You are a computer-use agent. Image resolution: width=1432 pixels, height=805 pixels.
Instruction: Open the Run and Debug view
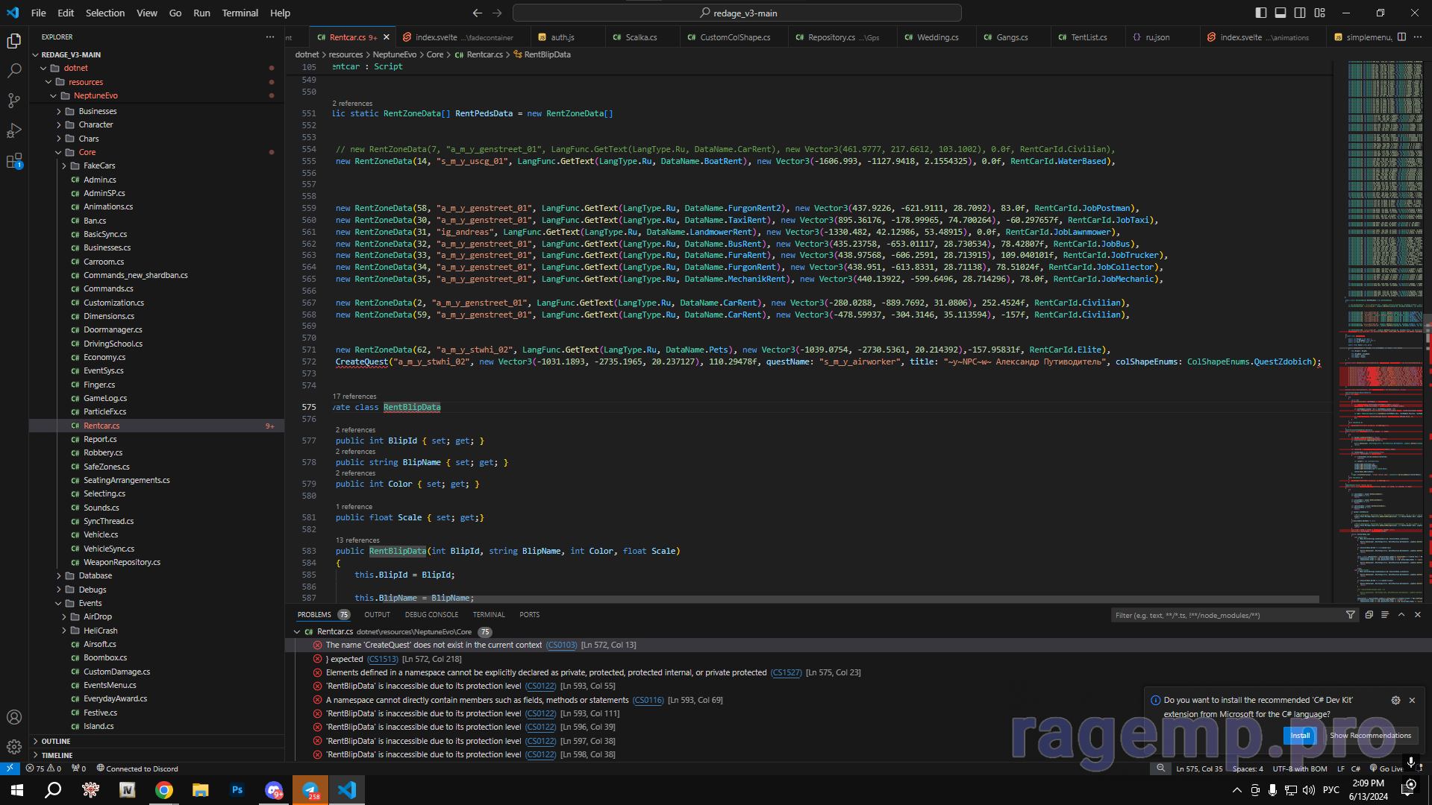[14, 131]
